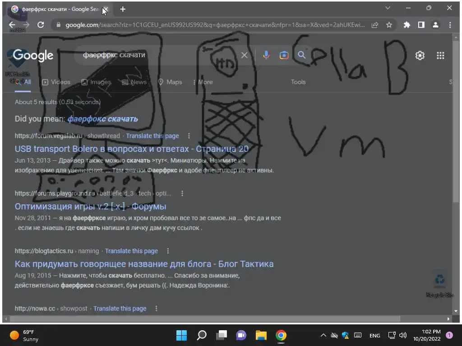
Task: Toggle Chrome side panel icon
Action: tap(421, 25)
